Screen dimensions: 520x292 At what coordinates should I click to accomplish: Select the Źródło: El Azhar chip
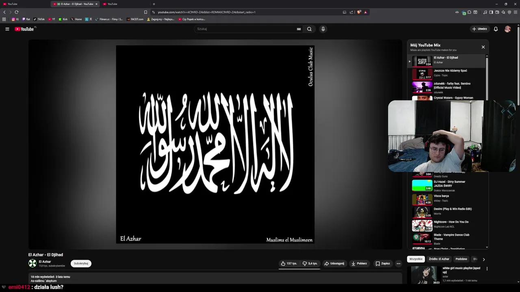[x=439, y=259]
